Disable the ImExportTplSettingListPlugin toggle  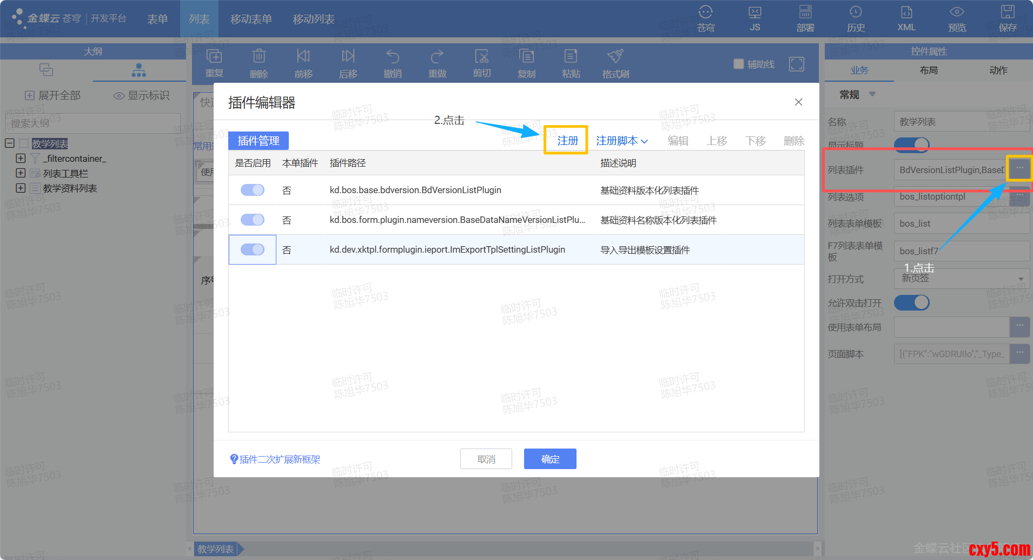click(252, 249)
